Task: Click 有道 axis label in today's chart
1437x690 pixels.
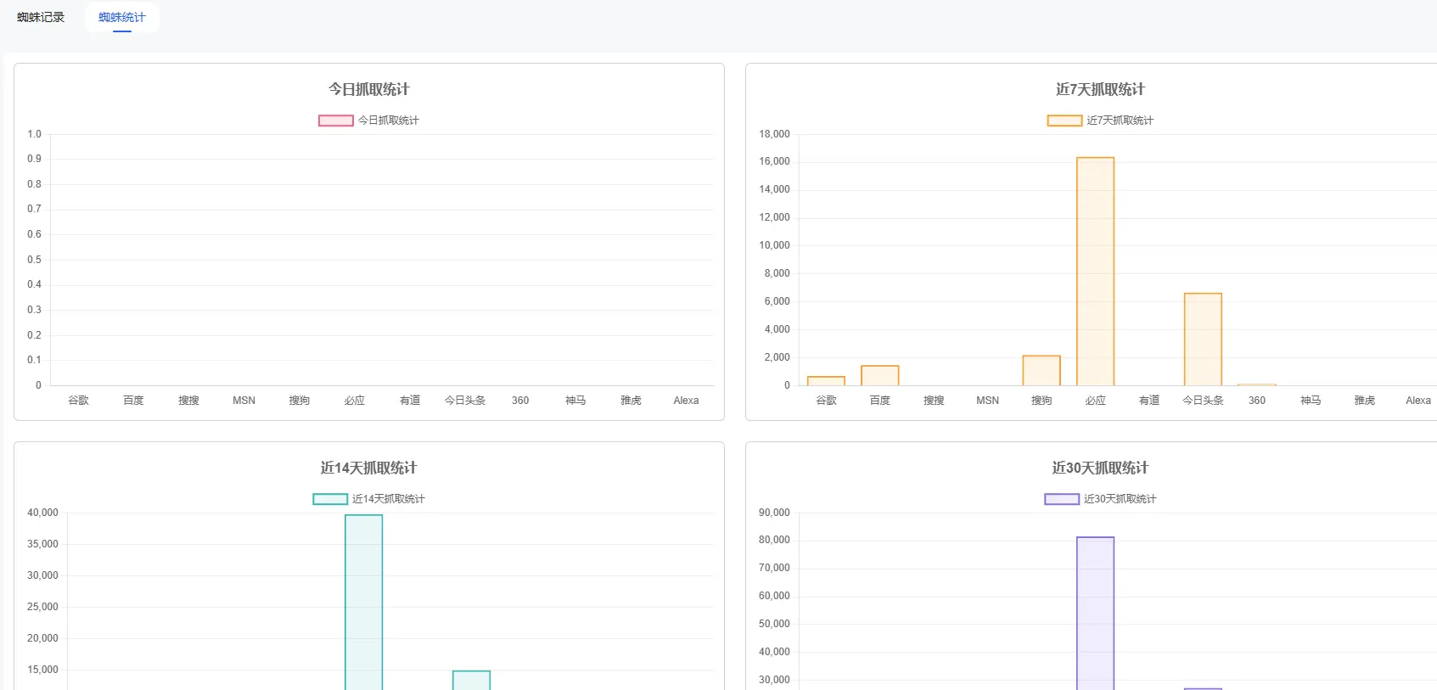Action: point(410,401)
